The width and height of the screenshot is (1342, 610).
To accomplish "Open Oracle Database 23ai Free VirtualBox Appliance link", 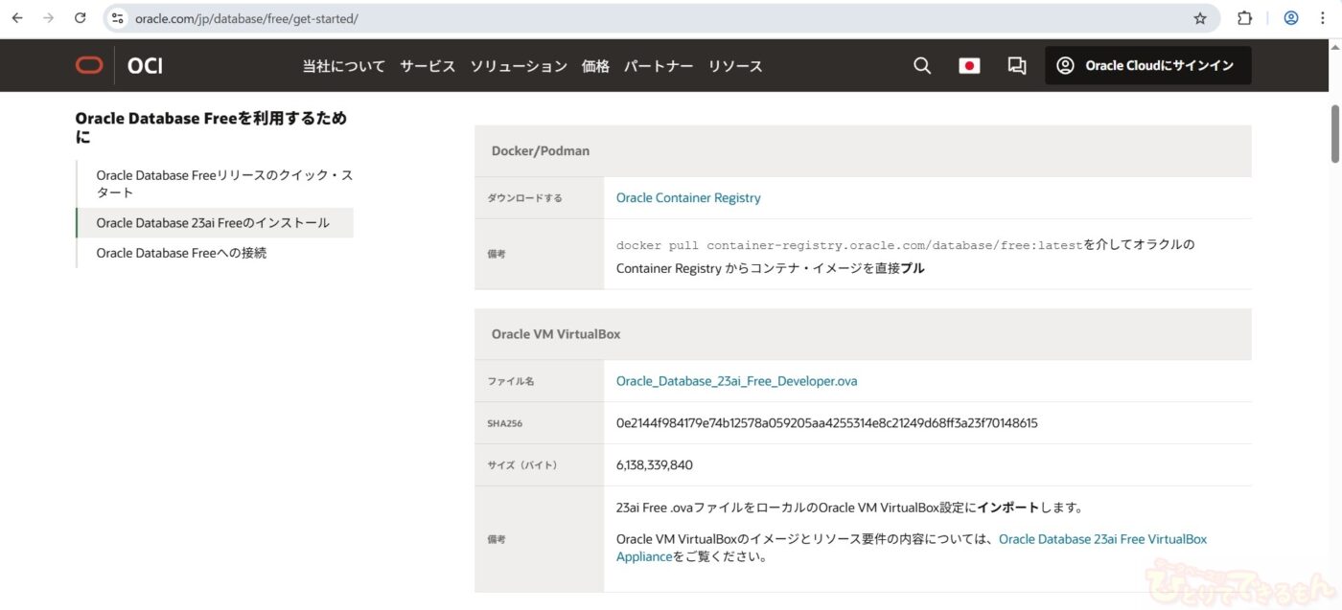I will click(912, 548).
